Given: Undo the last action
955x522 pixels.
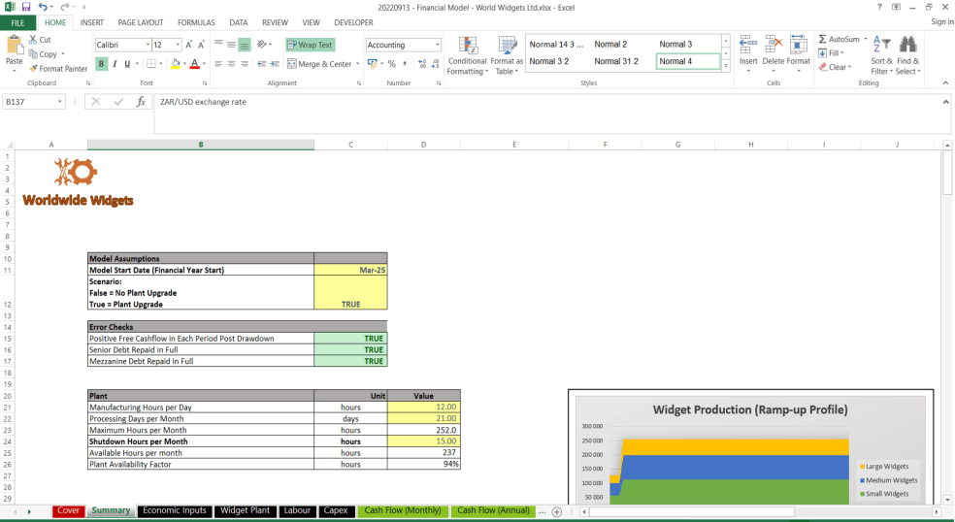Looking at the screenshot, I should coord(42,7).
